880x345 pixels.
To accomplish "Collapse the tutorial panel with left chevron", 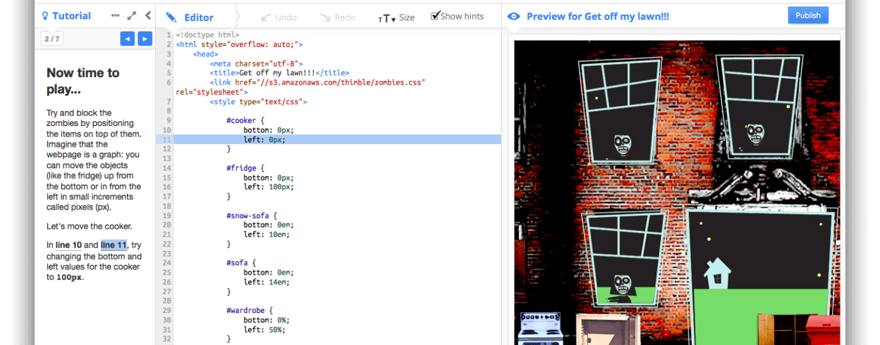I will pos(148,16).
